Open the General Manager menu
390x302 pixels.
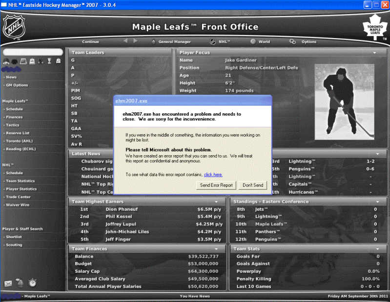175,42
